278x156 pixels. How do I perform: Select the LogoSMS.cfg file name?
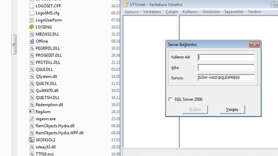[47, 13]
